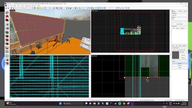Select the Clipping tool (yellow icon)
The height and width of the screenshot is (108, 192).
(x=7, y=48)
